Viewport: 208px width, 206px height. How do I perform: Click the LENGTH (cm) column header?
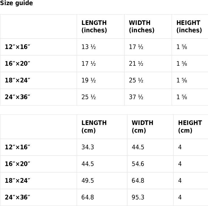[x=94, y=127]
